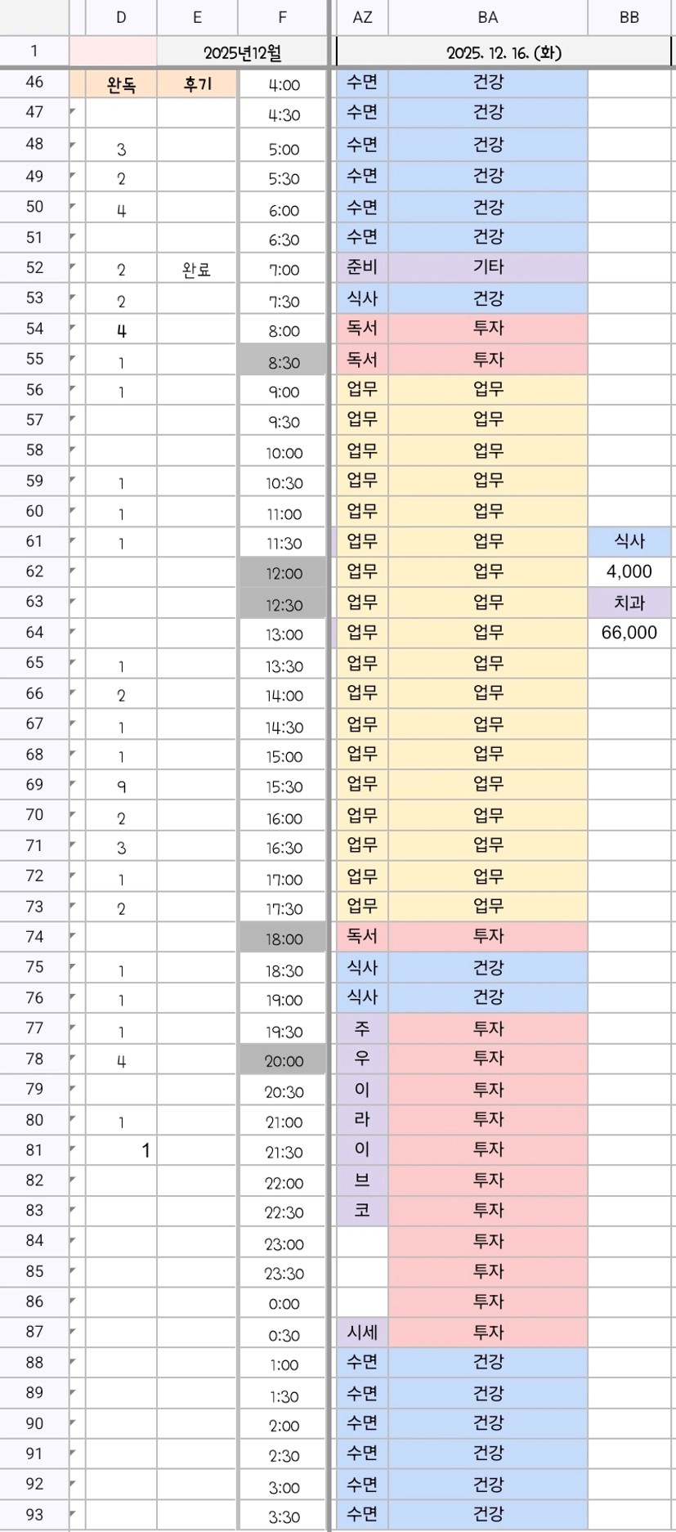Click the 기타 category cell
This screenshot has width=676, height=1532.
(x=487, y=267)
